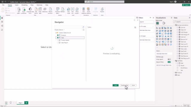Check the Cost YoY field checkbox
Image resolution: width=191 pixels, height=107 pixels.
[177, 28]
